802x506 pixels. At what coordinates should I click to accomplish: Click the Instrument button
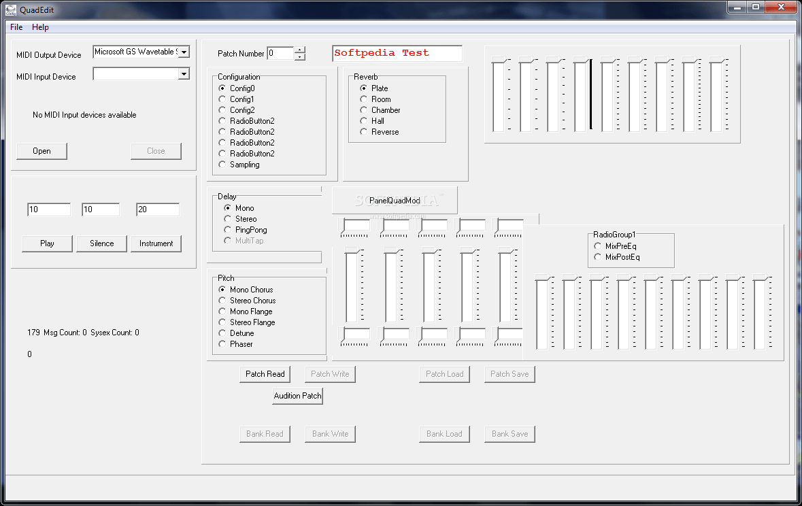[156, 243]
